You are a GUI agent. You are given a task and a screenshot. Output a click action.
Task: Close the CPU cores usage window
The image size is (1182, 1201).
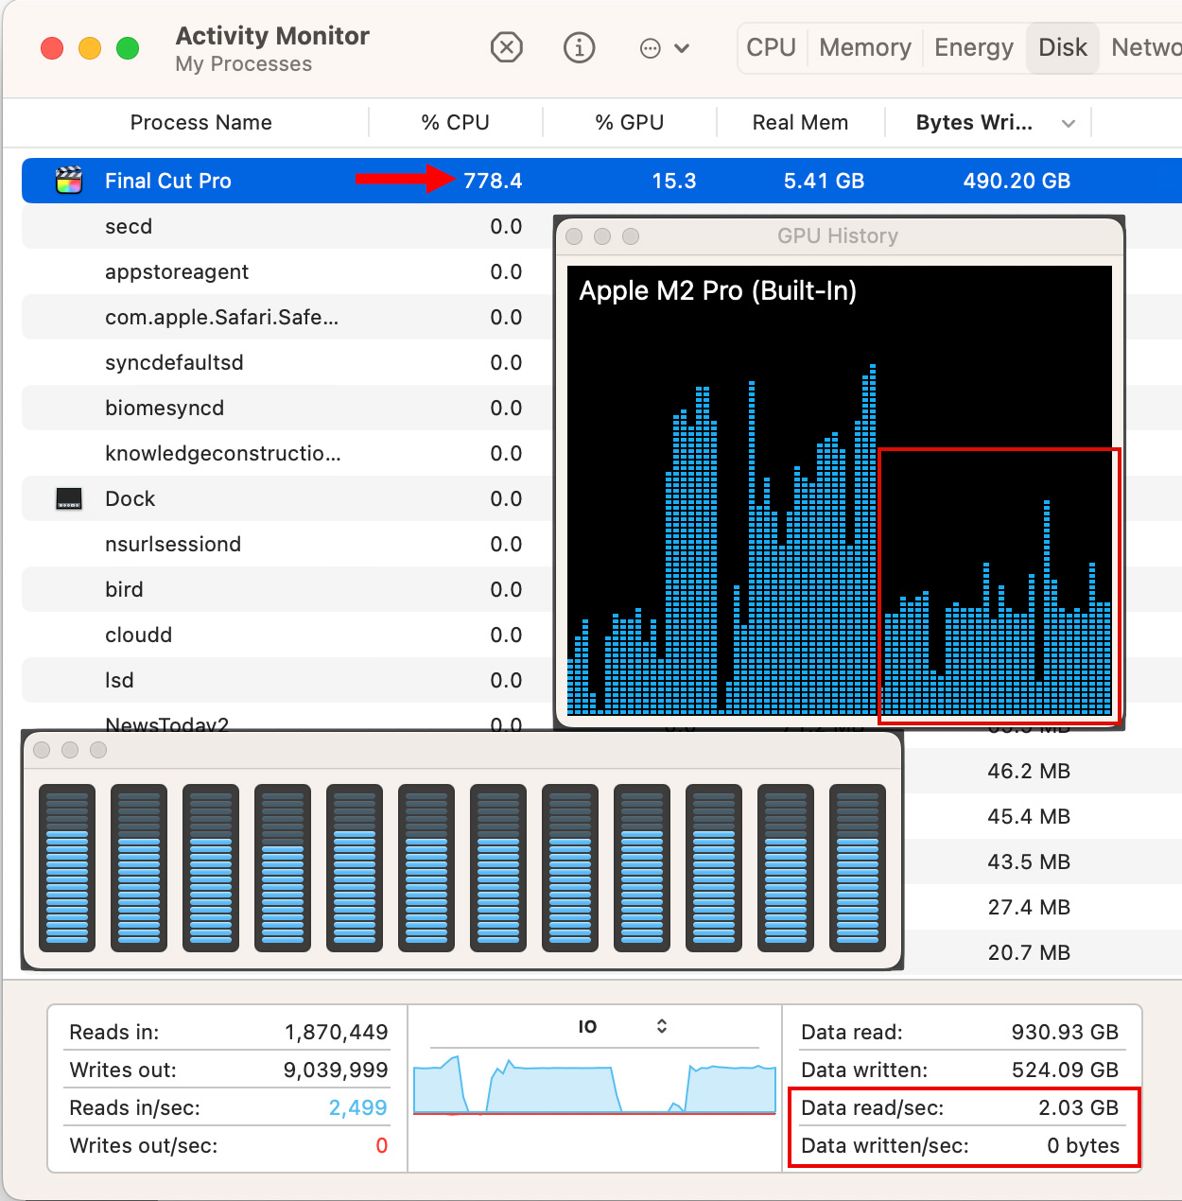[x=42, y=750]
